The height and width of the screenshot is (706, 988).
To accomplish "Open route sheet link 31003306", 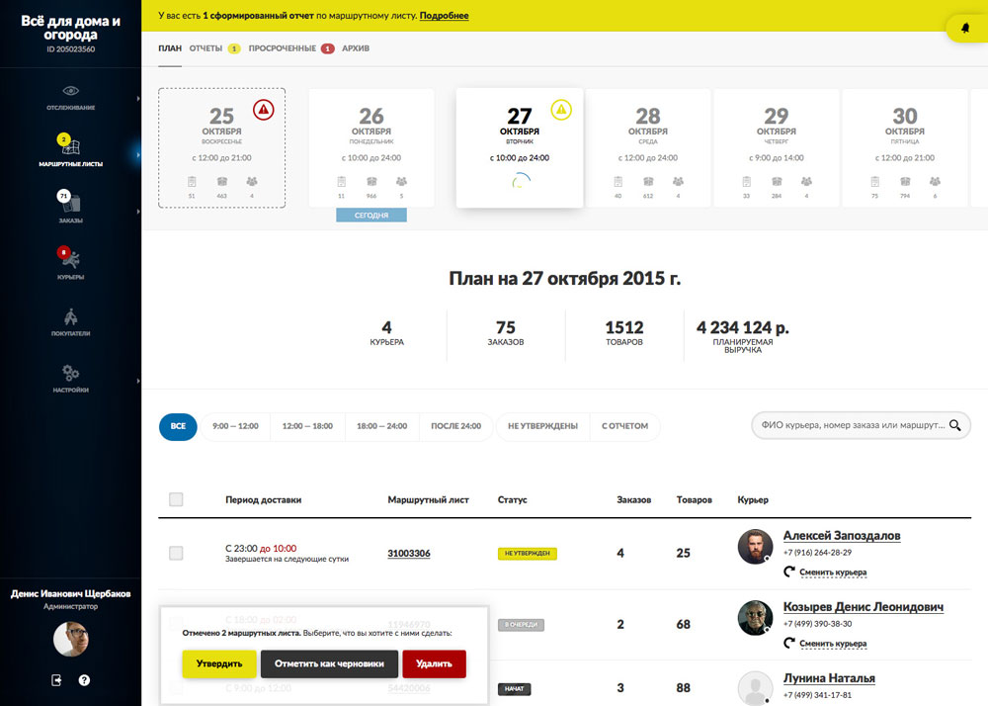I will click(409, 554).
